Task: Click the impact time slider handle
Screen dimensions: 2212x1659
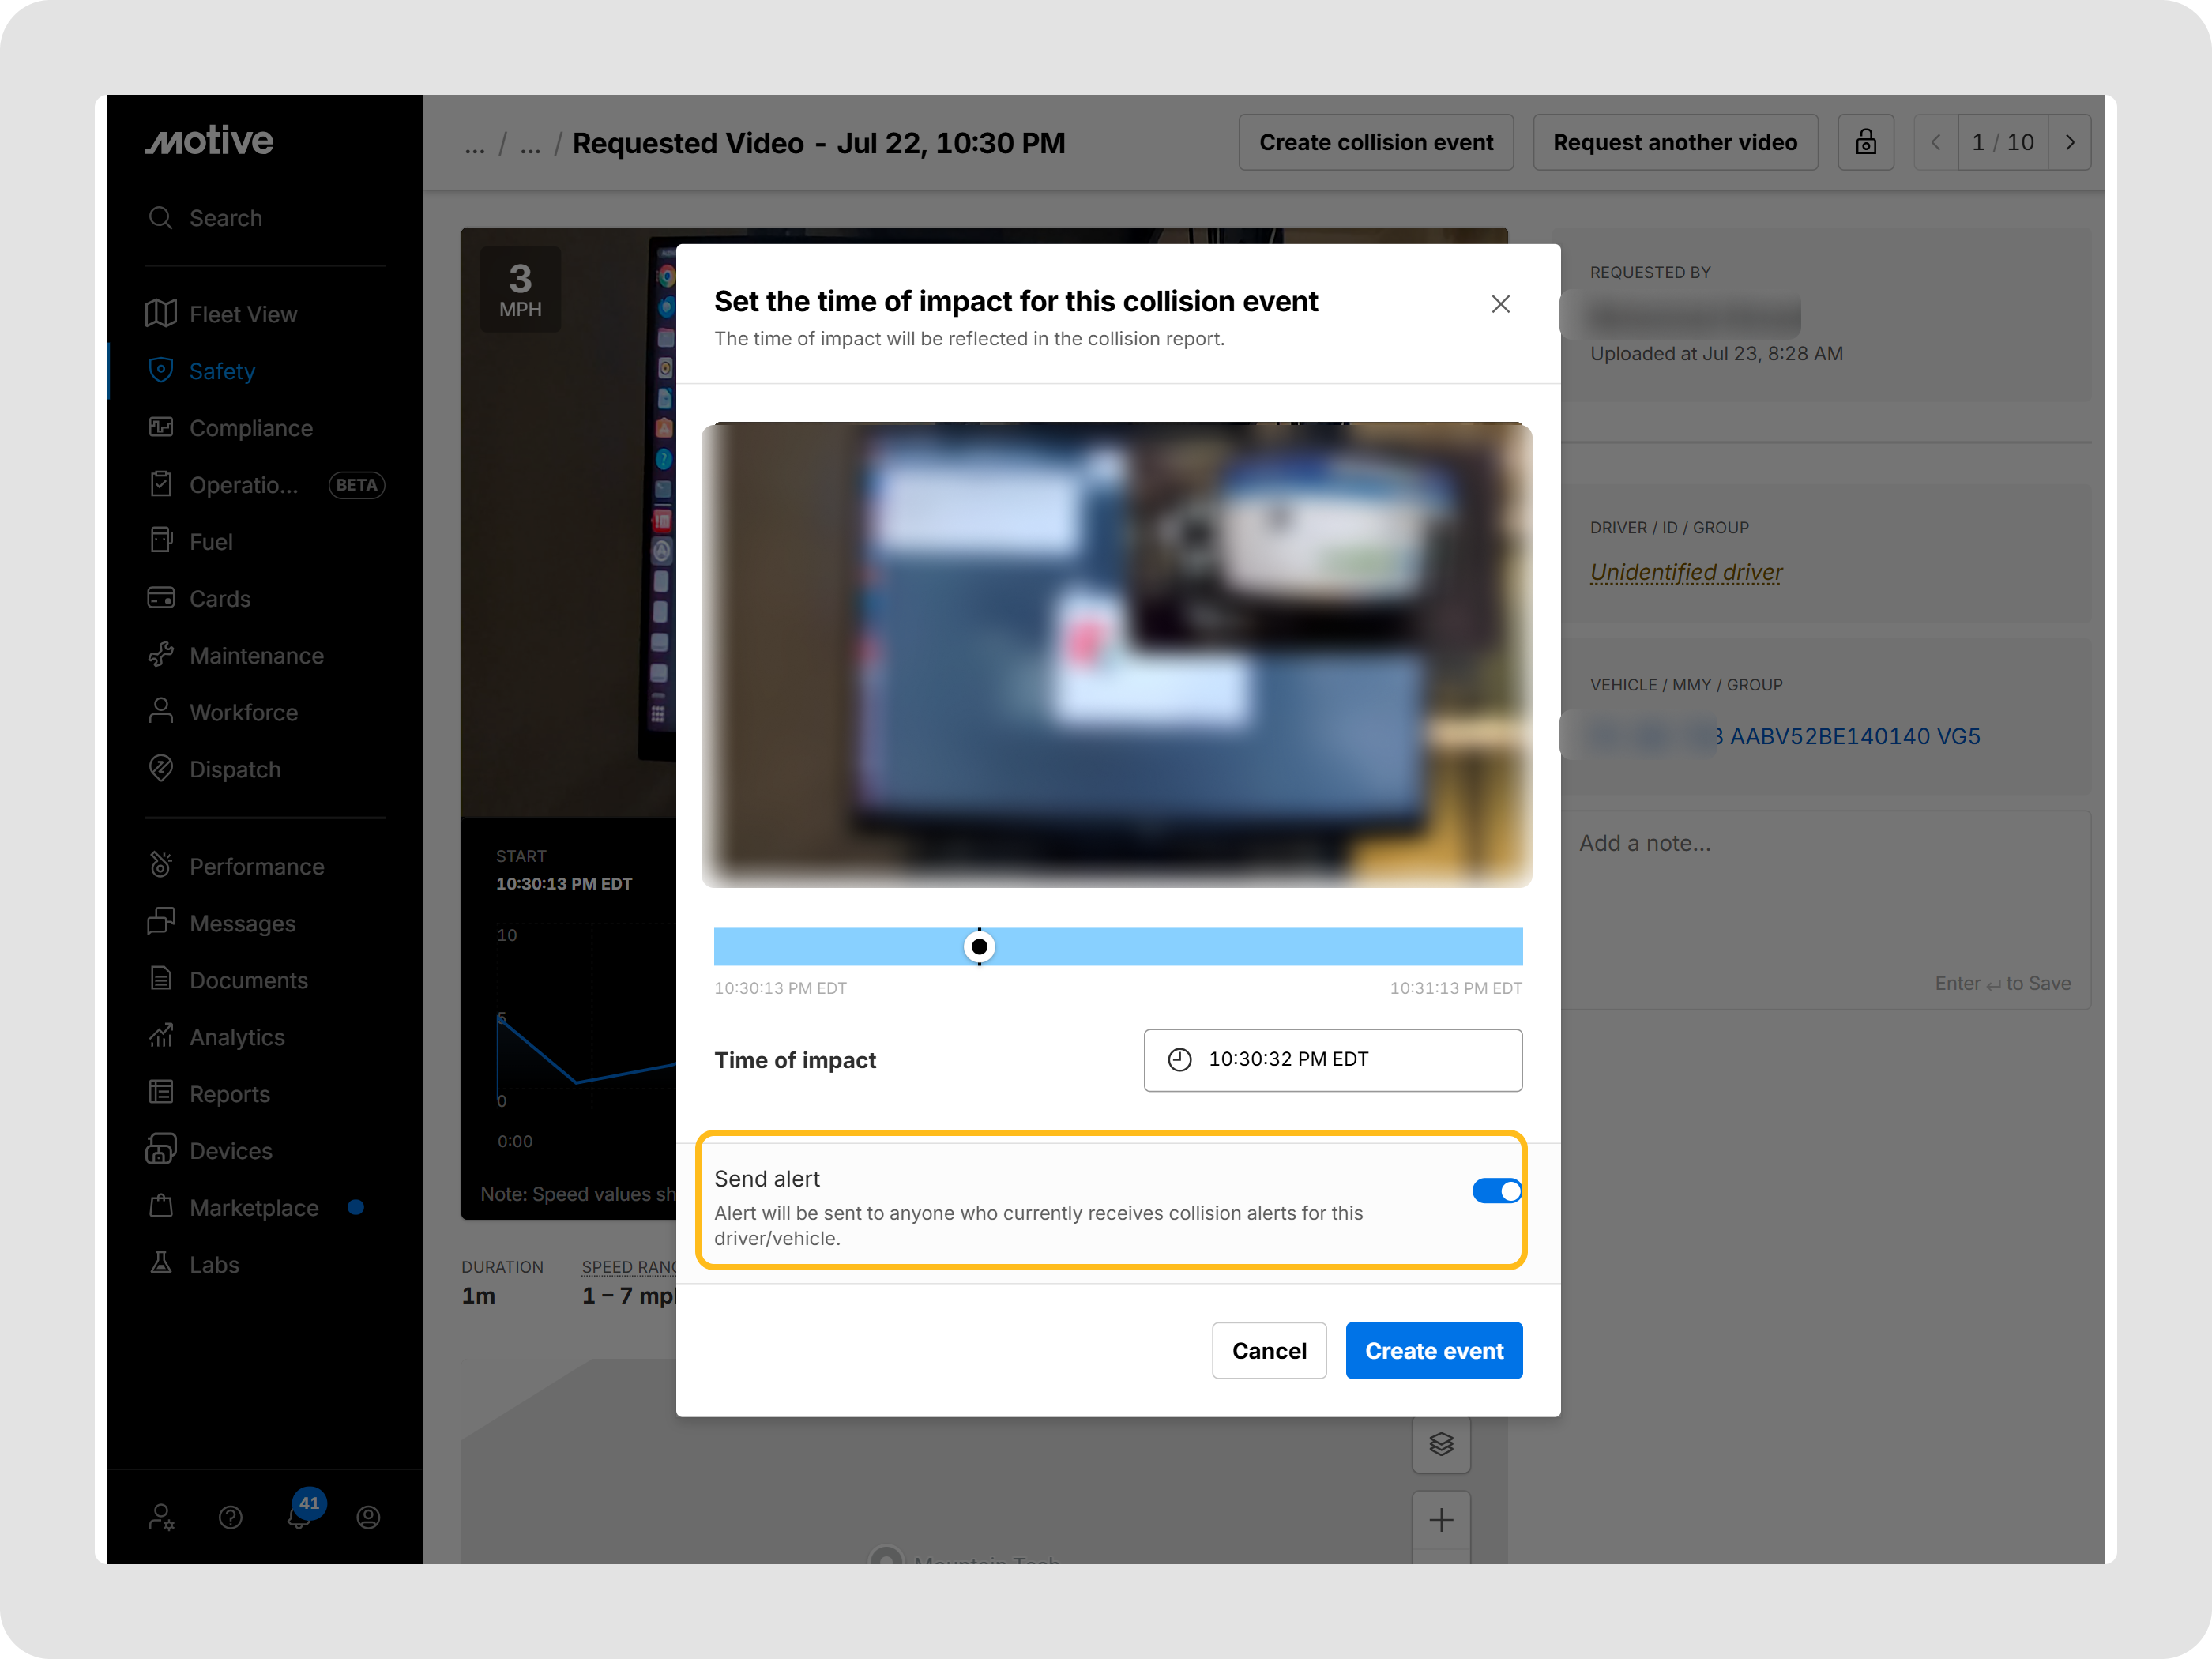Action: 980,946
